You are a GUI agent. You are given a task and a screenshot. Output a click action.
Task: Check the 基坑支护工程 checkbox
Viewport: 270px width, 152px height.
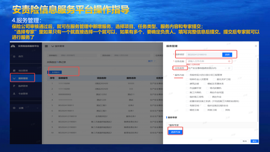click(x=214, y=79)
